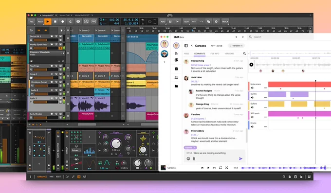Adjust the Himalayan Sunset track volume slider
Viewport: 331px width, 193px height.
click(46, 86)
